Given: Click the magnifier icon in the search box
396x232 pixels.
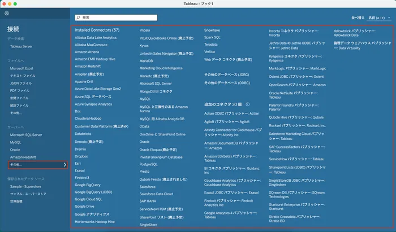Looking at the screenshot, I should pos(78,17).
